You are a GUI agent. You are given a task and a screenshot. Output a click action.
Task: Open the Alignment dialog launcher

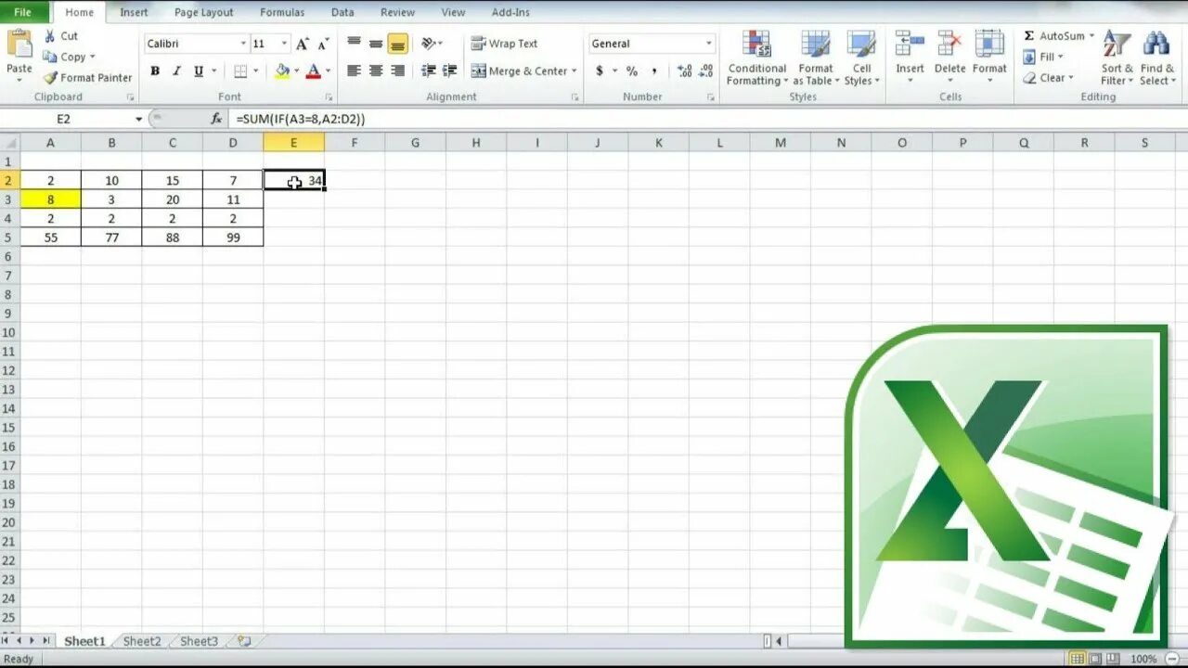(x=575, y=97)
